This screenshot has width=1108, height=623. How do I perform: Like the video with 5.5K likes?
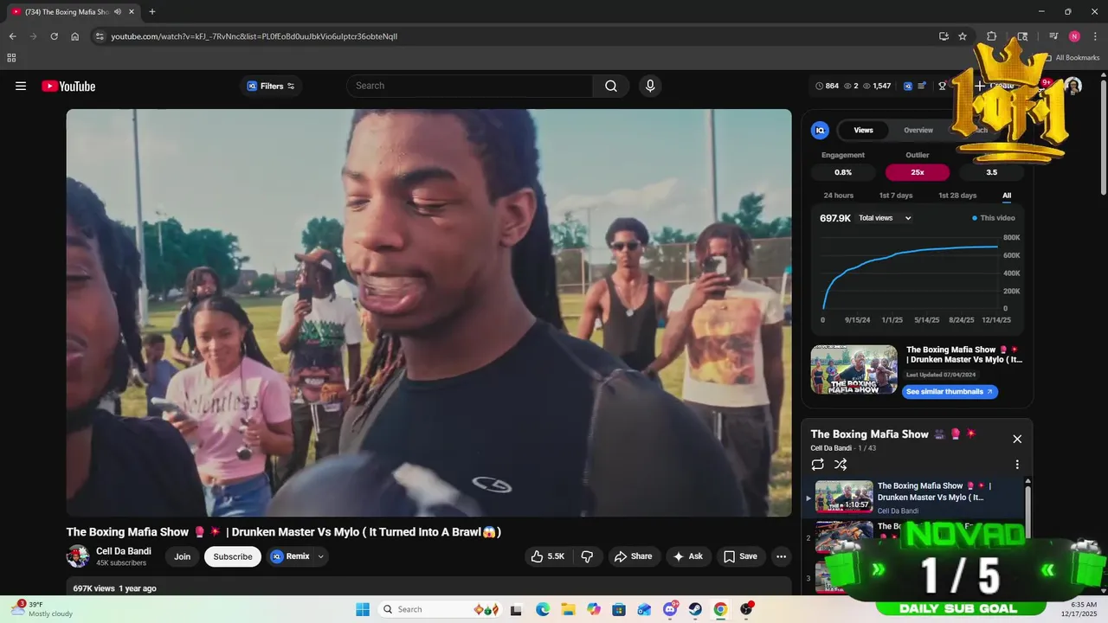pyautogui.click(x=547, y=556)
